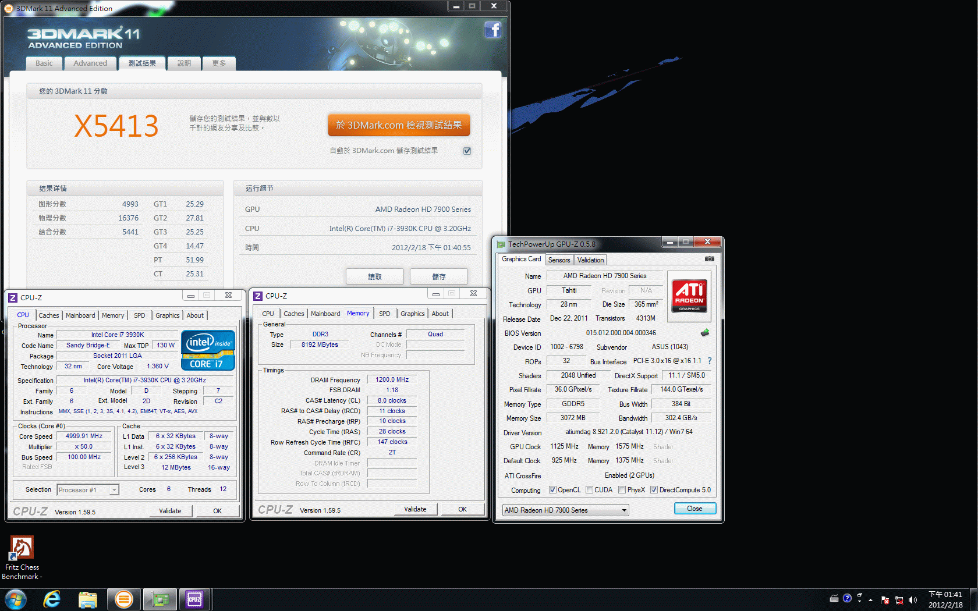Click the 3DMark 11 title bar icon

click(x=9, y=8)
